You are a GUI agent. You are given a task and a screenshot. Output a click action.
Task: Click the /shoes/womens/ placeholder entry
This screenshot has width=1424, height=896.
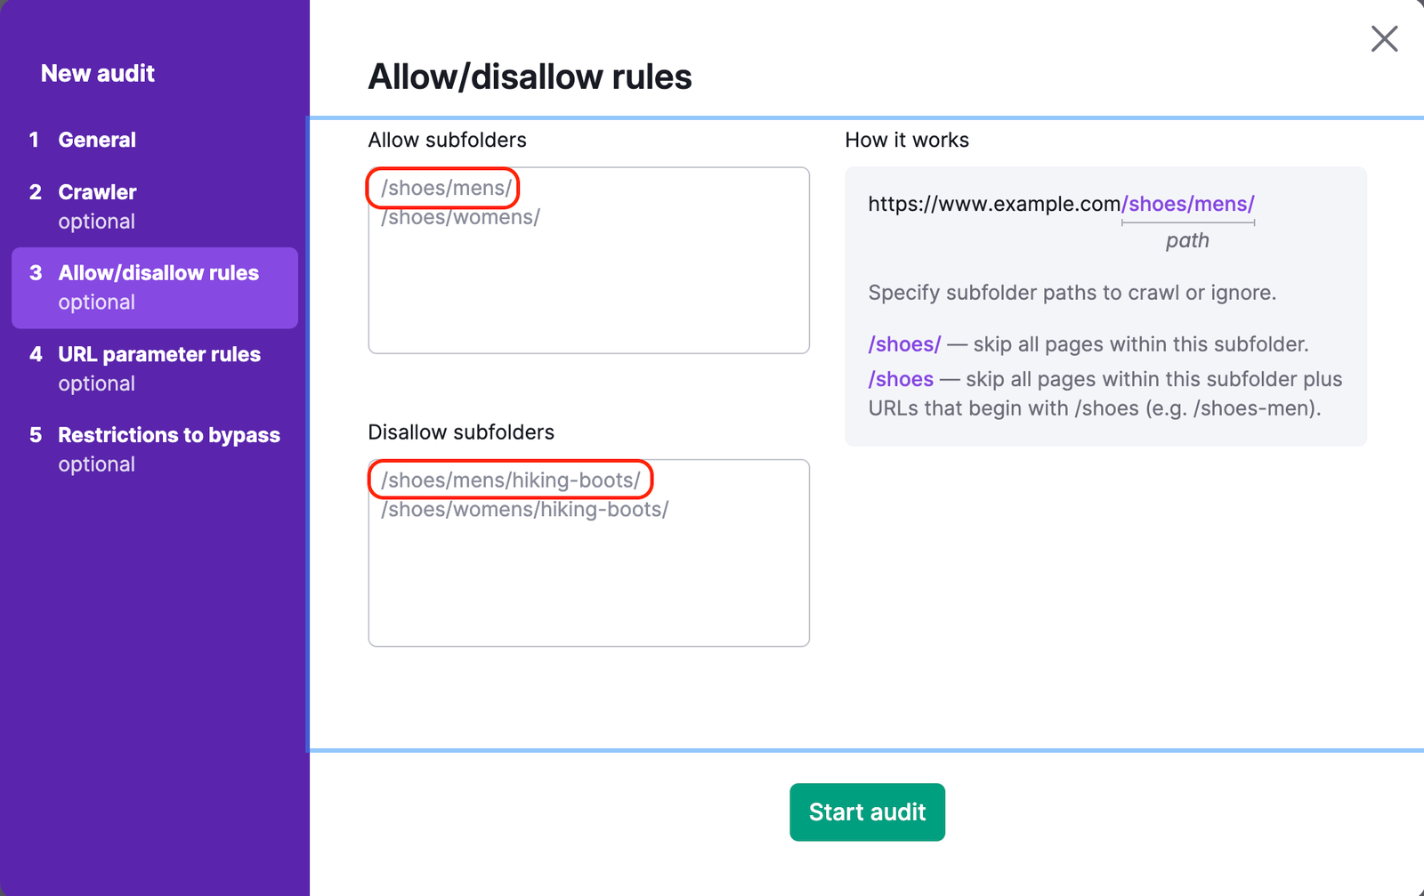pyautogui.click(x=461, y=216)
